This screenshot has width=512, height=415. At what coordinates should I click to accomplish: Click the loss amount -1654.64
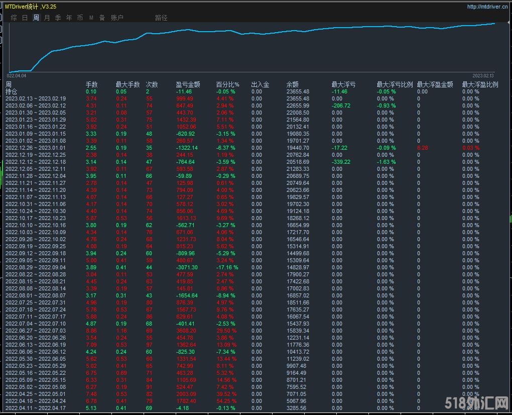187,296
